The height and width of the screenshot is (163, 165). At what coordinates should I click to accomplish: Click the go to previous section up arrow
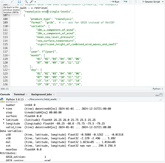(130, 2)
